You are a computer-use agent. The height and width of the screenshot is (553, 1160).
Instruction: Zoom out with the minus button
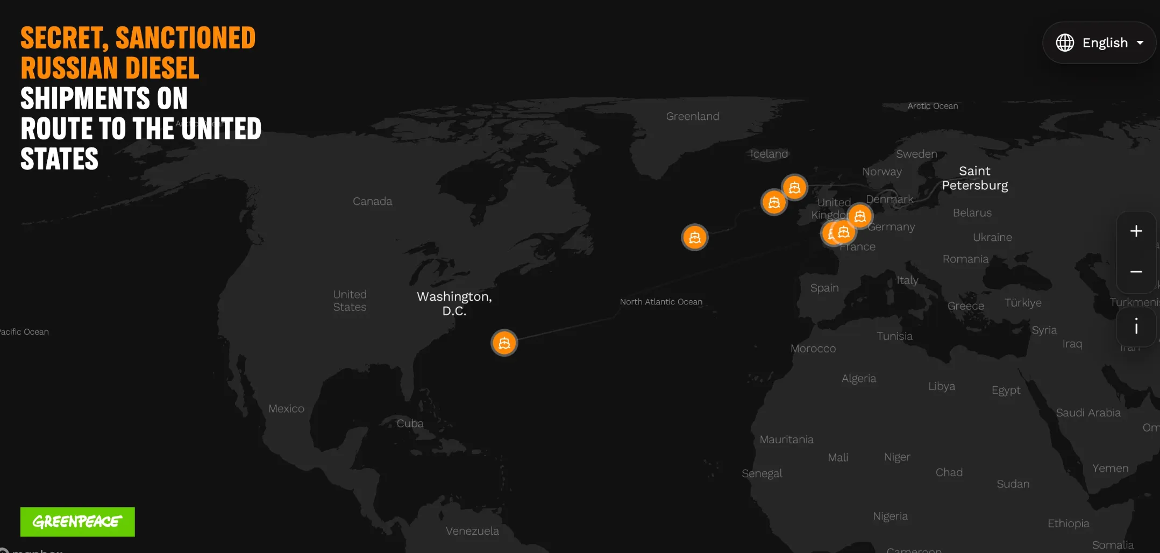point(1136,272)
